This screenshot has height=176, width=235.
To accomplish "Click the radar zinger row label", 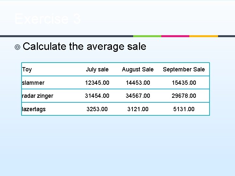I will click(38, 96).
